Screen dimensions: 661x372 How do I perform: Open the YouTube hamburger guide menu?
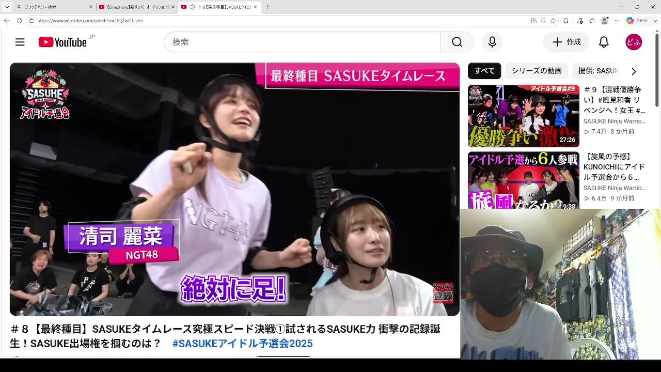(20, 42)
